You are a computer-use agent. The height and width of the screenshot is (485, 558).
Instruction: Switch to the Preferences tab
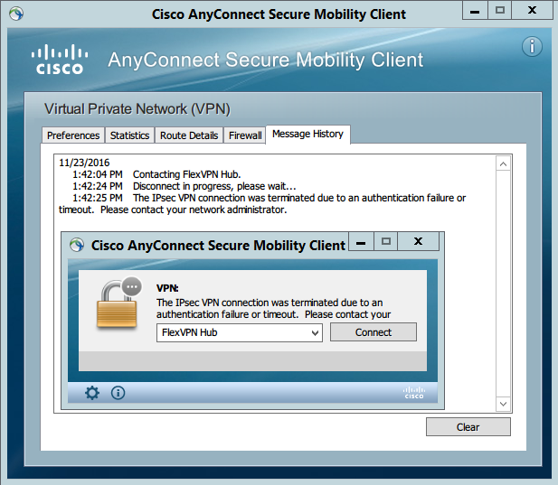(73, 135)
